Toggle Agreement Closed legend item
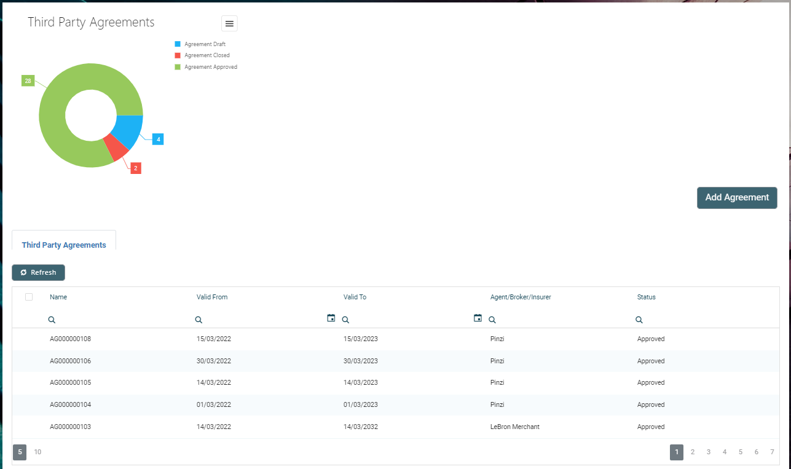 pyautogui.click(x=207, y=55)
